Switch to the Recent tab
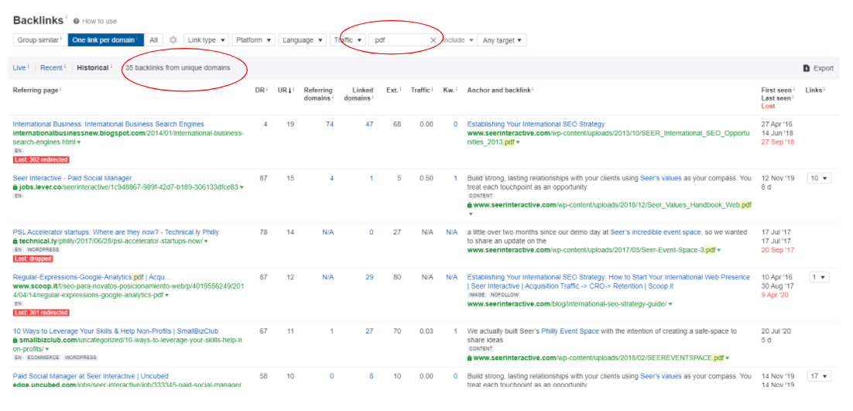This screenshot has height=411, width=853. pyautogui.click(x=51, y=68)
